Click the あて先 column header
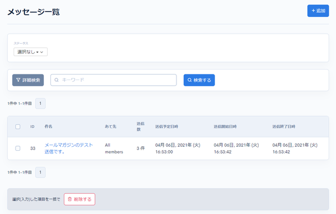 click(x=110, y=127)
